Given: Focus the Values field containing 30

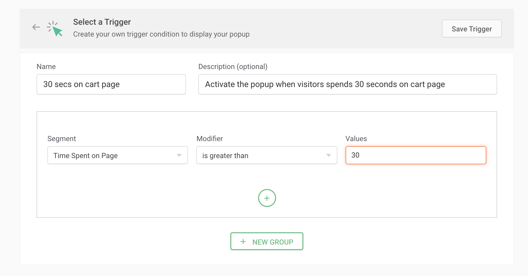Looking at the screenshot, I should (415, 155).
